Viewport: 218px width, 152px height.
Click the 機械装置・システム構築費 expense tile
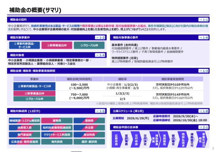coord(25,121)
